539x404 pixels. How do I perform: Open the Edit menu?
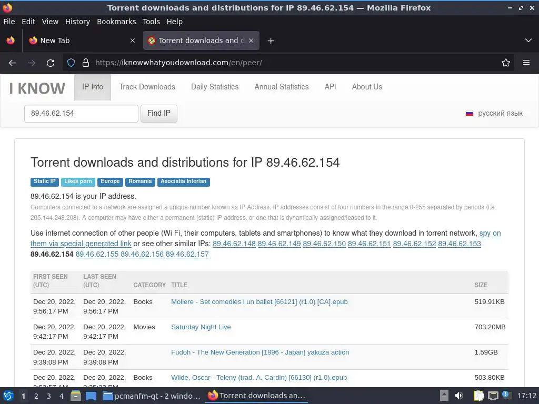coord(28,22)
